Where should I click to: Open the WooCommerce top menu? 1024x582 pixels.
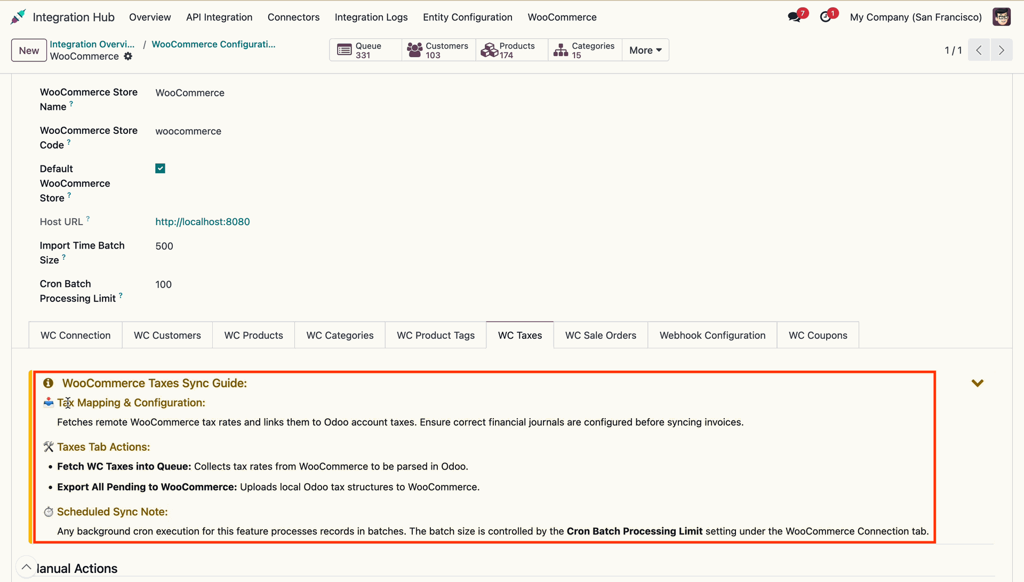[562, 17]
